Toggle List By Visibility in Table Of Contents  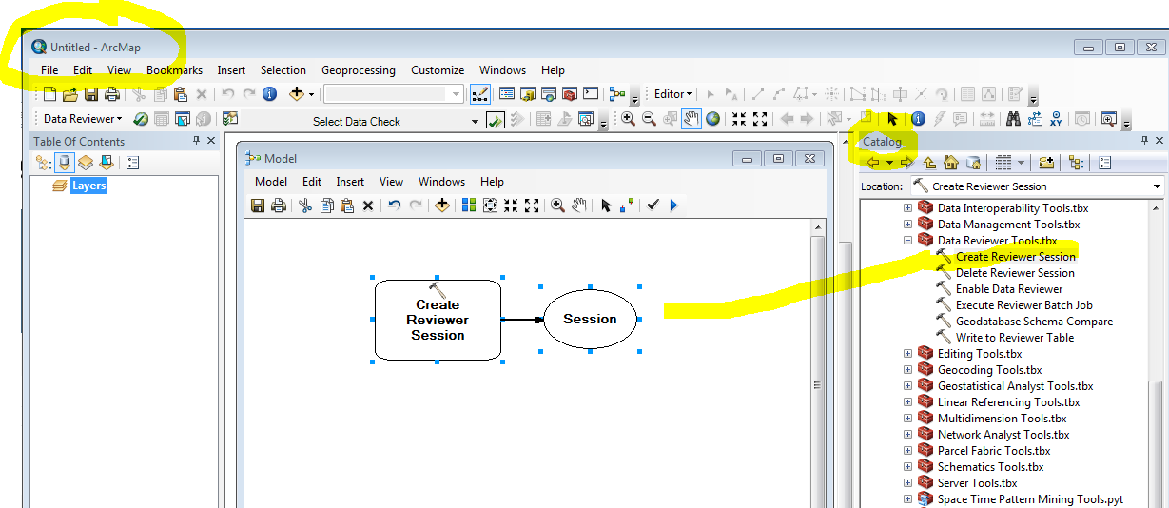86,163
